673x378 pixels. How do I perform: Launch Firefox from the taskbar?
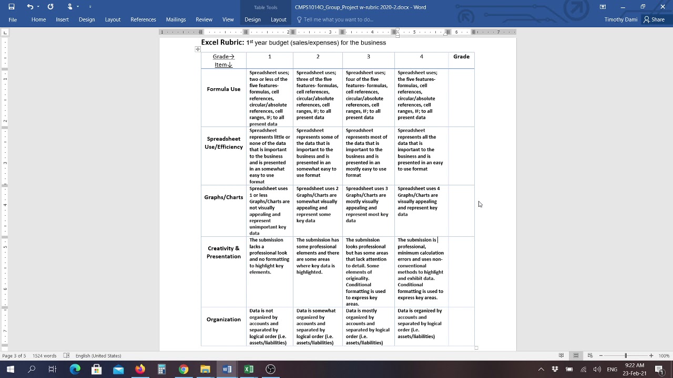[x=140, y=369]
